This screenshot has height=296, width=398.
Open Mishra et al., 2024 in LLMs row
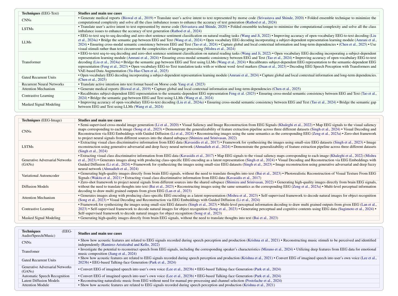click(219, 49)
